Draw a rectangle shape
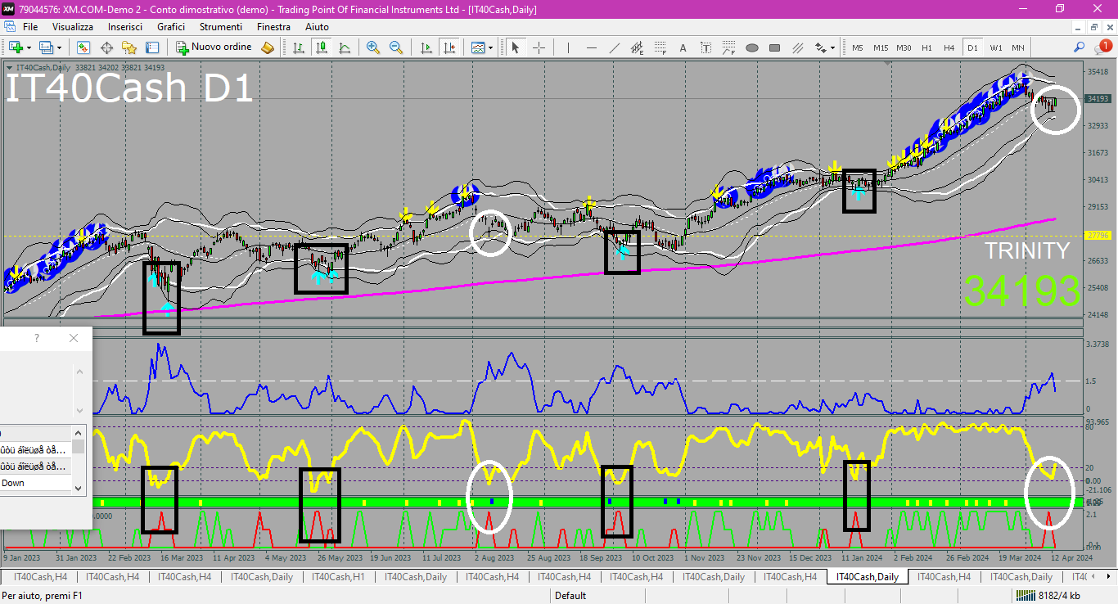Screen dimensions: 1118x604 [775, 47]
